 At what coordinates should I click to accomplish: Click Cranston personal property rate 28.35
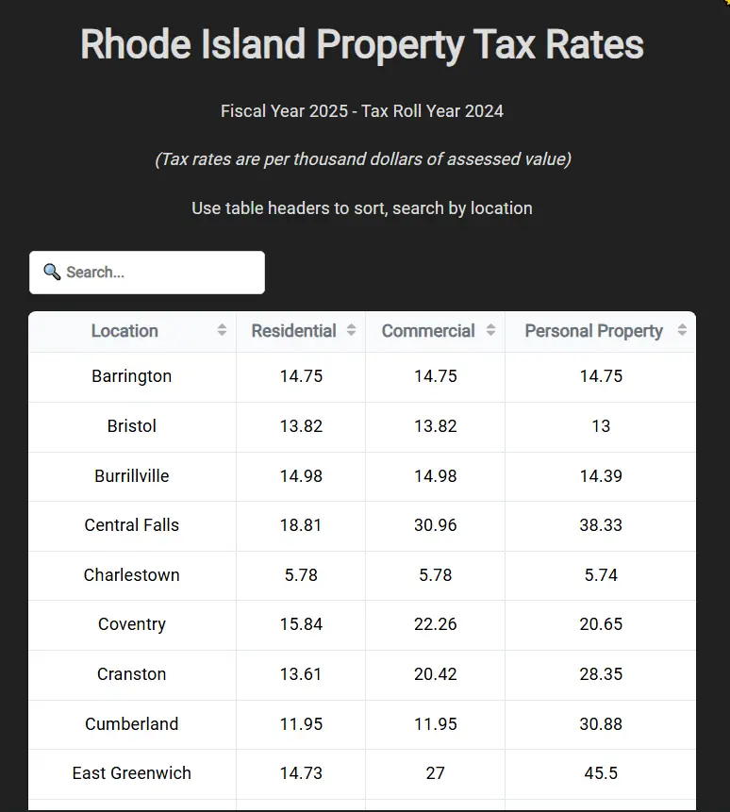(601, 674)
